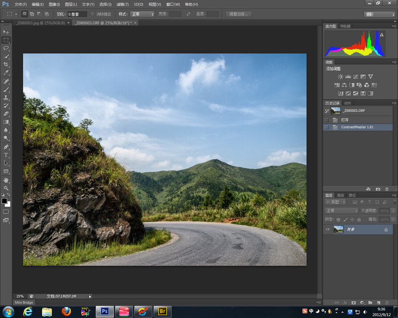This screenshot has width=398, height=318.
Task: Open the 样式 style dropdown
Action: [x=142, y=14]
